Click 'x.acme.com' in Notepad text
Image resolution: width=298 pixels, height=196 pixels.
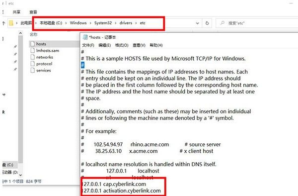pos(144,151)
